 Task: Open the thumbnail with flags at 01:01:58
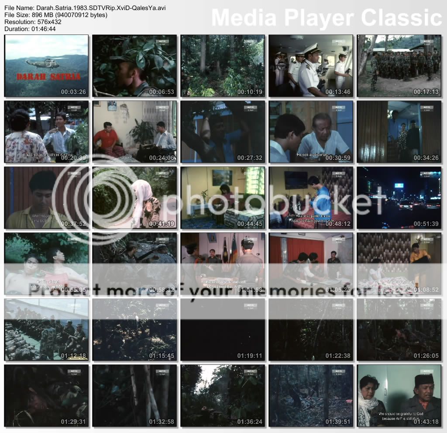pyautogui.click(x=223, y=264)
